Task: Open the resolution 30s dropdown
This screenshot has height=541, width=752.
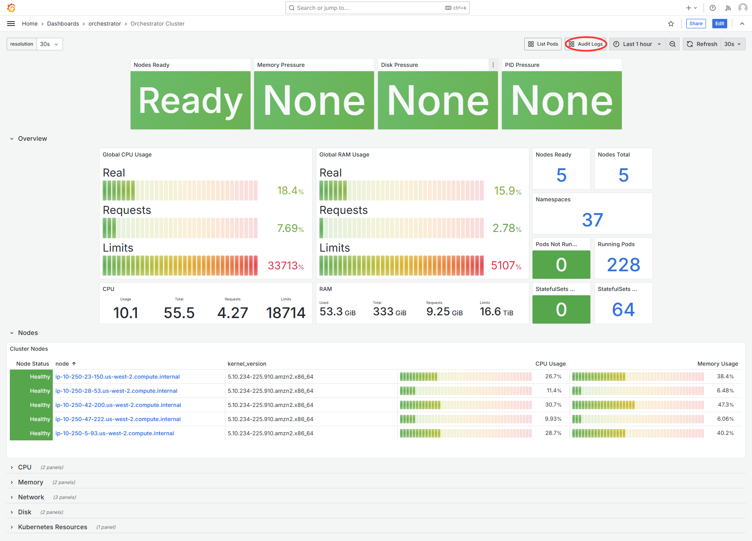Action: pos(49,44)
